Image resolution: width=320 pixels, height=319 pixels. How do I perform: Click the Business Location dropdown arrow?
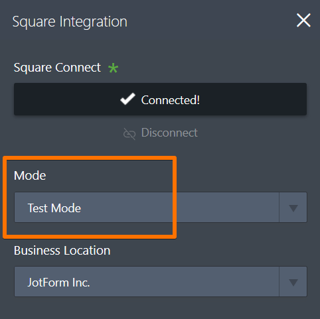(x=293, y=282)
